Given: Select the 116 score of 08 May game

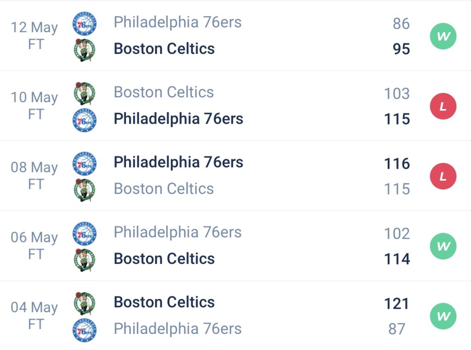Looking at the screenshot, I should [397, 164].
